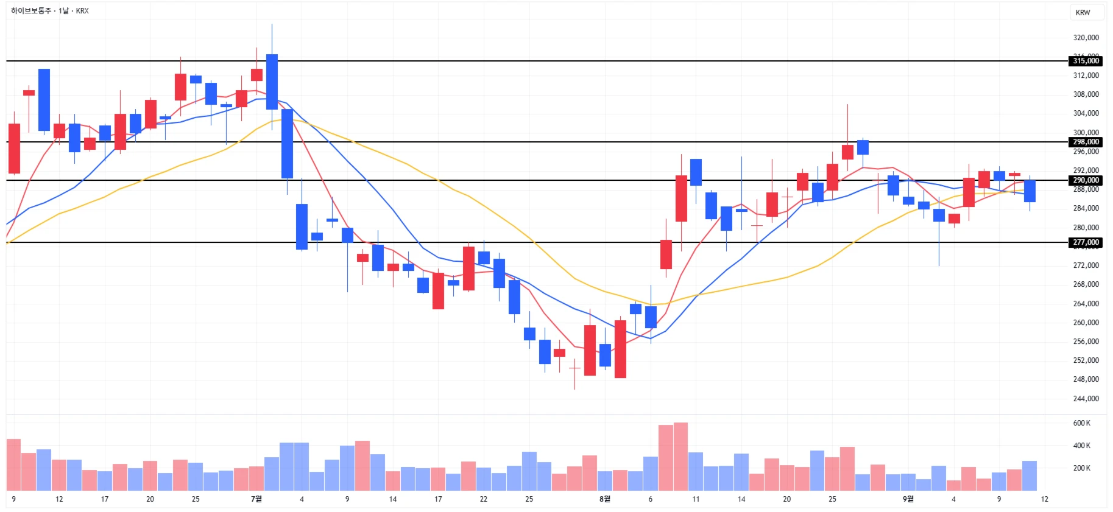
Task: Click the 8월 date axis label
Action: pos(604,499)
